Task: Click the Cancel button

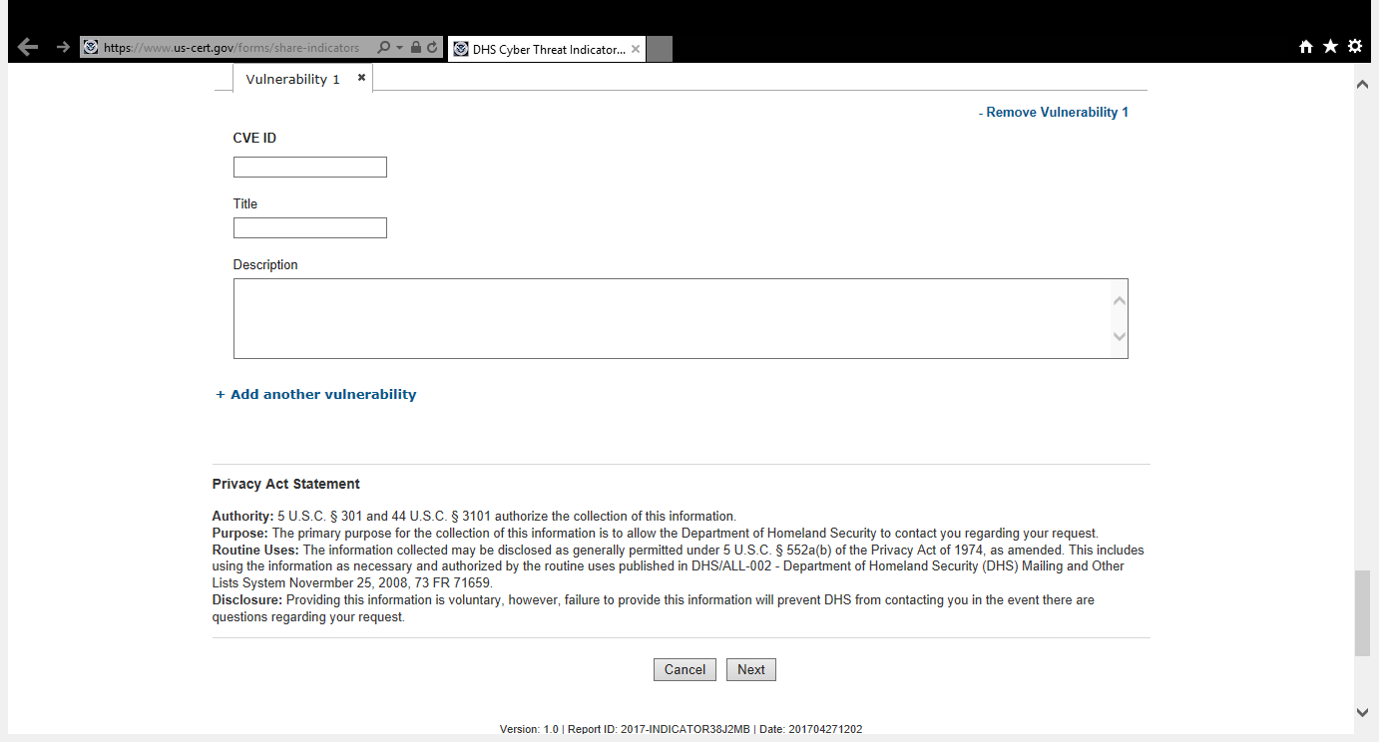Action: tap(685, 670)
